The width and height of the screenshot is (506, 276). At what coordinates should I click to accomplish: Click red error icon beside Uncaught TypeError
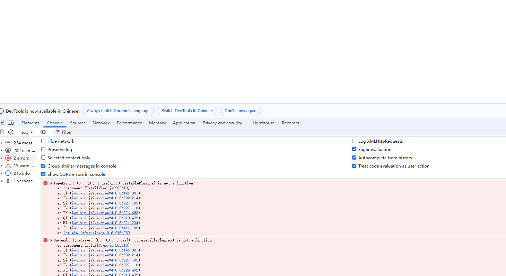pyautogui.click(x=45, y=240)
